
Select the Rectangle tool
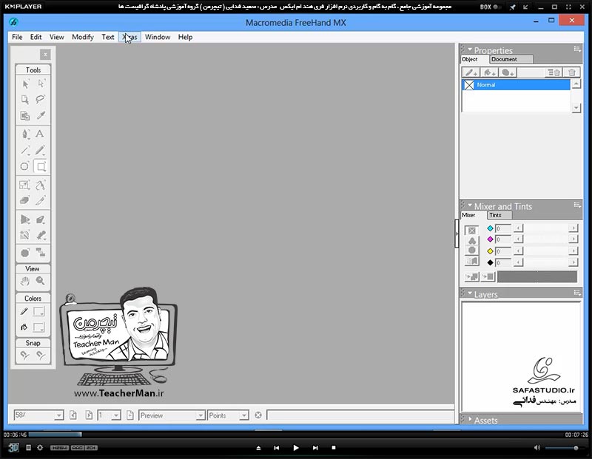pos(41,166)
